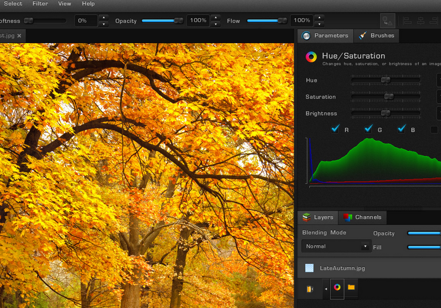
Task: Select the color wheel effect below the layers
Action: [x=337, y=288]
